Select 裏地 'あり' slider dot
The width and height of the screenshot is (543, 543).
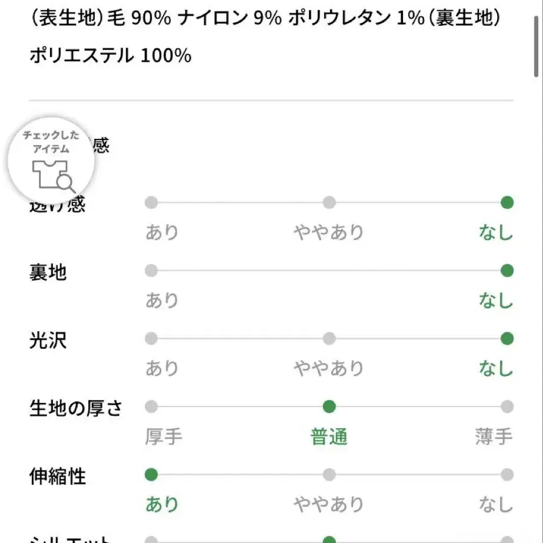(x=151, y=271)
